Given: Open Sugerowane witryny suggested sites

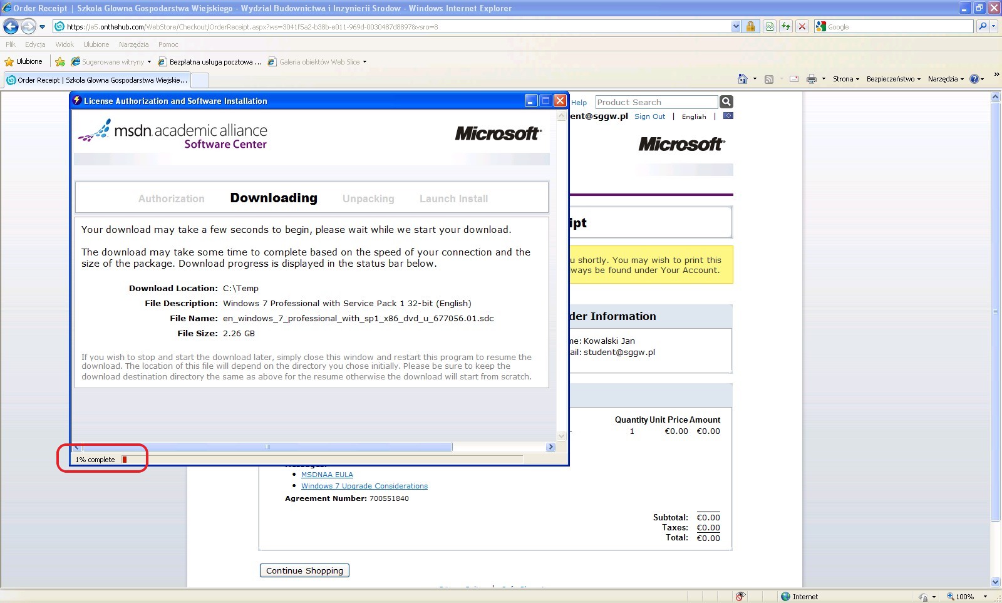Looking at the screenshot, I should [111, 62].
